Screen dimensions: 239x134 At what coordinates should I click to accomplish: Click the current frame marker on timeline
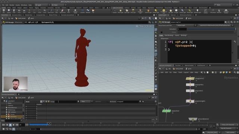[49, 124]
